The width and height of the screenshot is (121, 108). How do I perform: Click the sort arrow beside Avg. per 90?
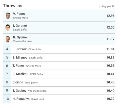tap(100, 6)
